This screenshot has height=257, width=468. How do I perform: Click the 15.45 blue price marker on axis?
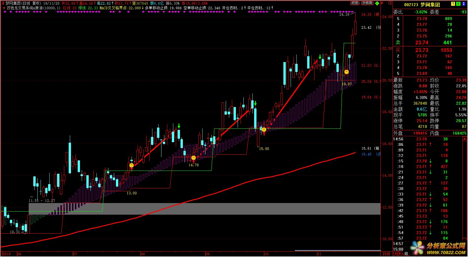[x=366, y=154]
